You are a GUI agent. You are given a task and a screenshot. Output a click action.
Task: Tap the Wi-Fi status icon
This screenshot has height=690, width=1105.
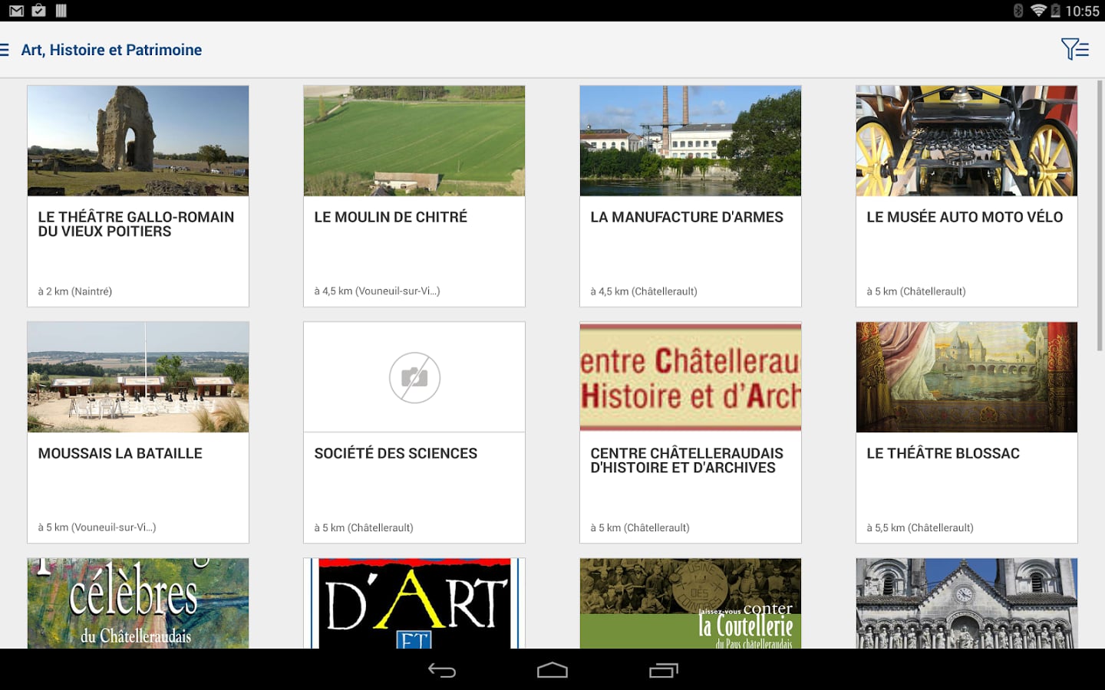point(1038,11)
